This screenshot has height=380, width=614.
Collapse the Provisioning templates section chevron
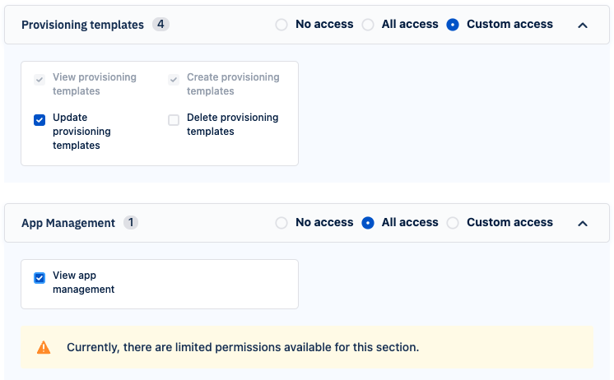(x=583, y=25)
